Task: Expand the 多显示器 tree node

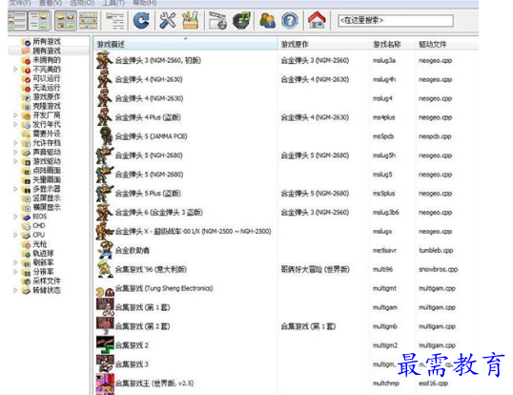Action: (x=15, y=189)
